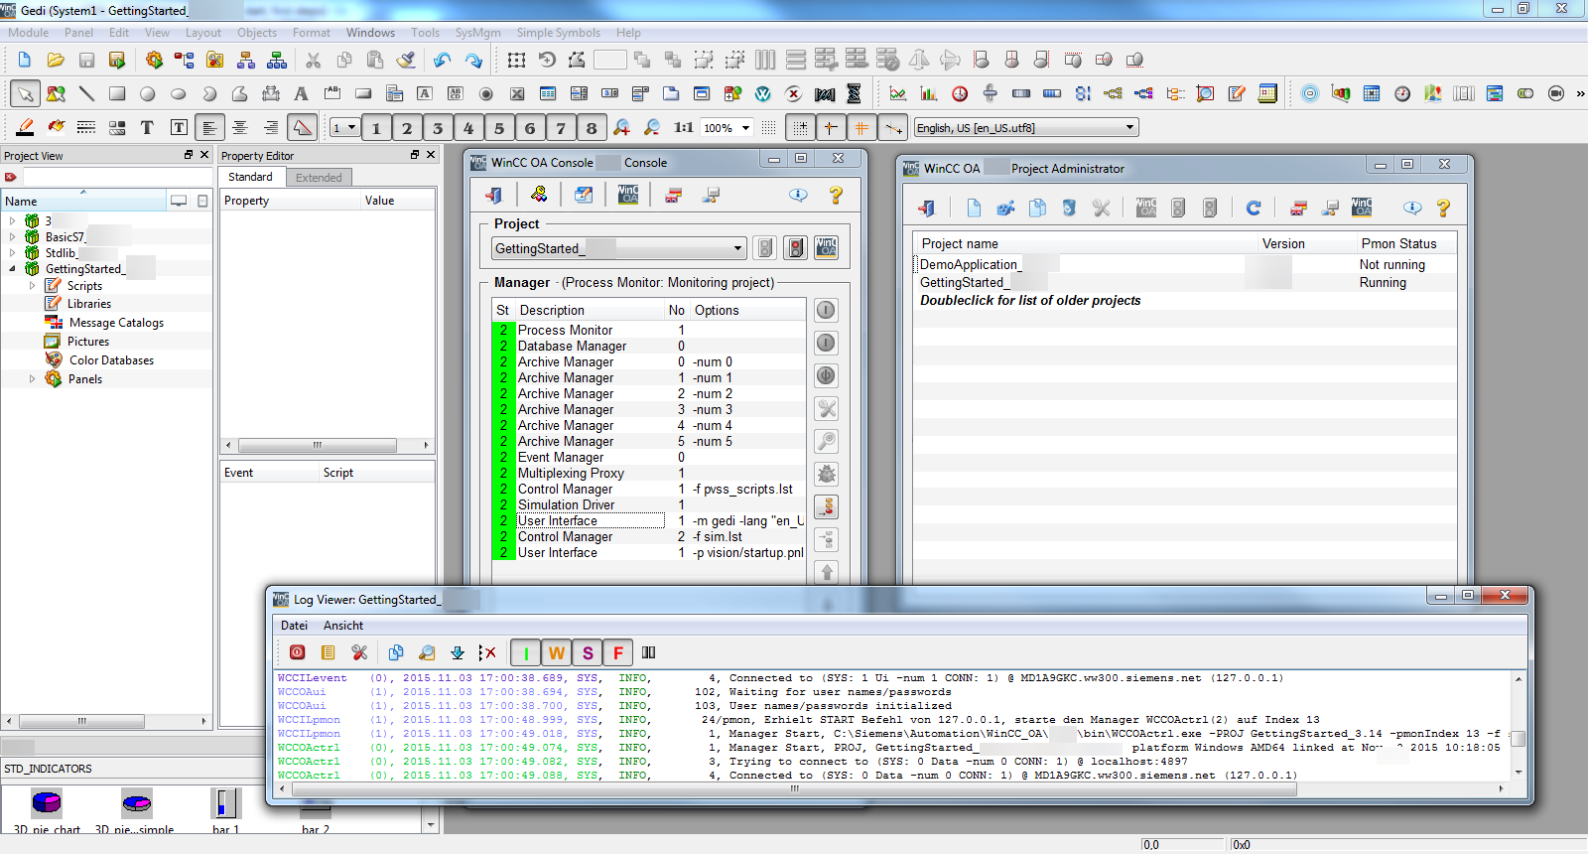
Task: Toggle the Warning (W) log filter
Action: (556, 652)
